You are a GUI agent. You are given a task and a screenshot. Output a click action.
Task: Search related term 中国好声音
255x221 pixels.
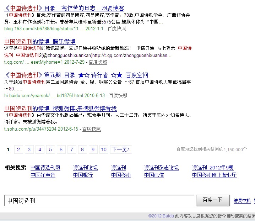coord(43,175)
